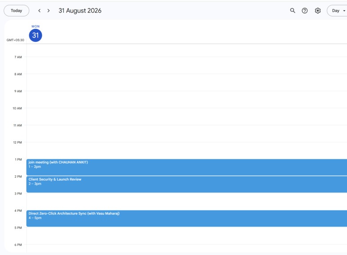Screen dimensions: 347x255
Task: Click the 11 AM time label
Action: click(x=18, y=125)
